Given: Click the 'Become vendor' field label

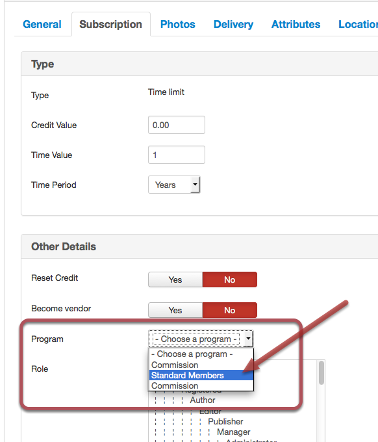Looking at the screenshot, I should tap(61, 308).
